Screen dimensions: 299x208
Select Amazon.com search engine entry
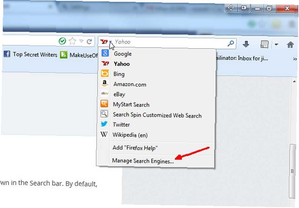157,84
